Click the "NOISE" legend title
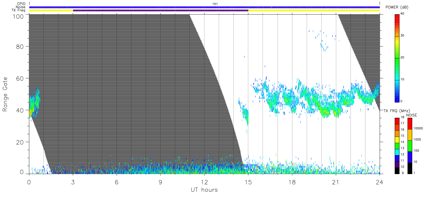Viewport: 427px width, 197px height. coord(412,115)
